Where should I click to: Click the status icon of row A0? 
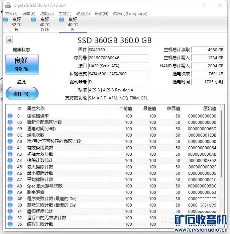[10, 141]
